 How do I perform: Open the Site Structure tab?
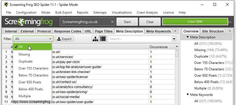click(213, 31)
